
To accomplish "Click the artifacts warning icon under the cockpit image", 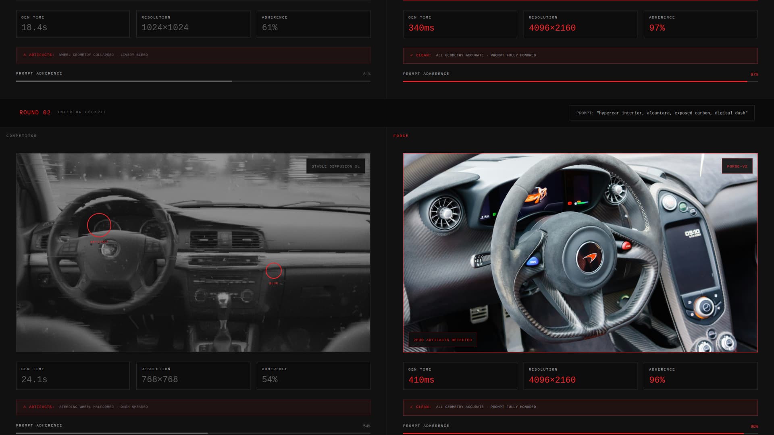I will 25,407.
